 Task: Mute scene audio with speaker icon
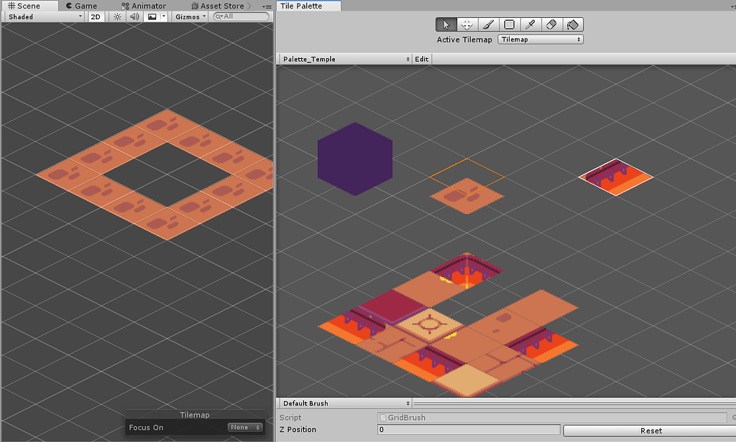(134, 17)
